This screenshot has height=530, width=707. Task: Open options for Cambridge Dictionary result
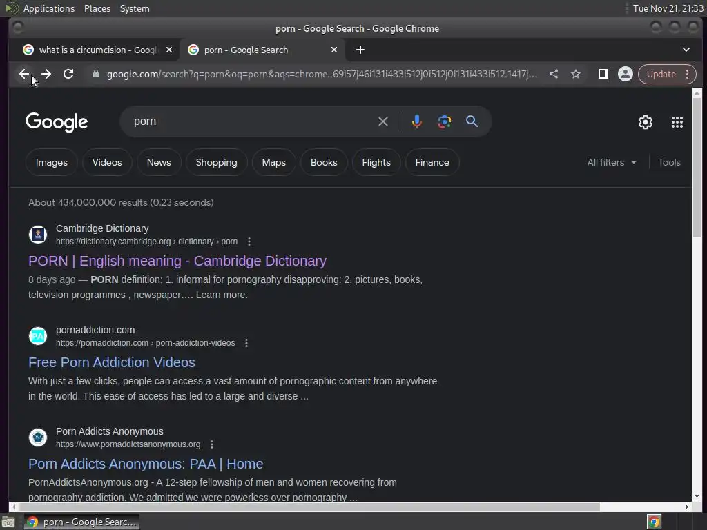tap(249, 242)
